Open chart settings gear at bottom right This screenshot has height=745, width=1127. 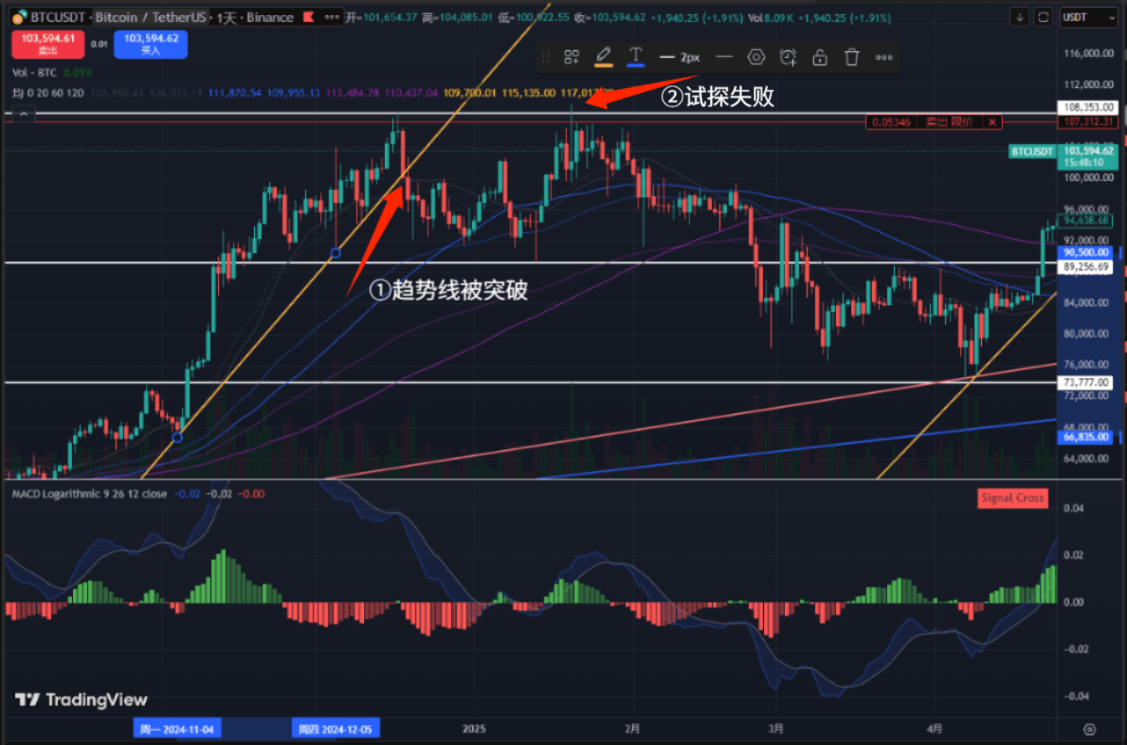[1089, 729]
